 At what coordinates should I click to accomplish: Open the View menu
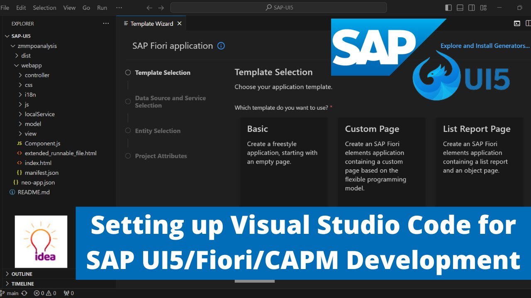tap(69, 8)
